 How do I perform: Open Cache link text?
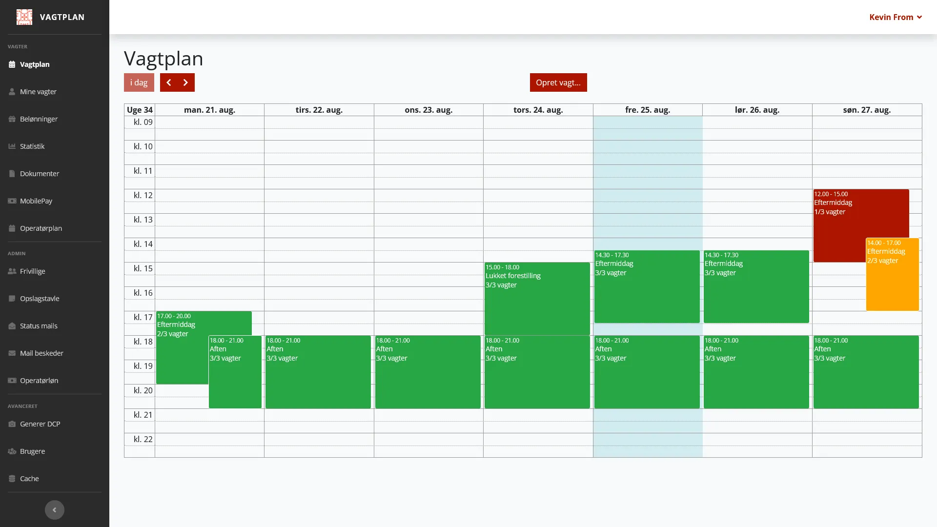click(29, 479)
